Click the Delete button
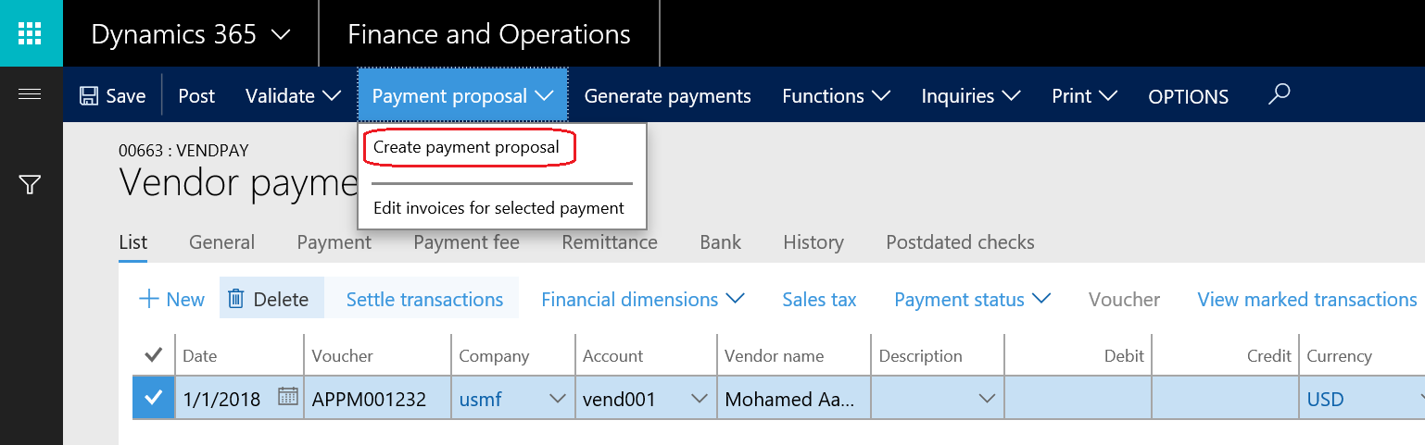1425x445 pixels. coord(270,299)
